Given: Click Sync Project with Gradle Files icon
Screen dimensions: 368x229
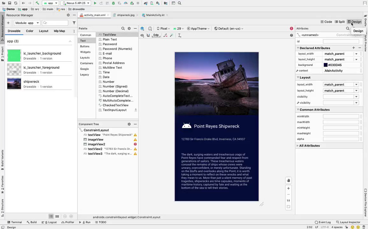Looking at the screenshot, I should pyautogui.click(x=146, y=3).
